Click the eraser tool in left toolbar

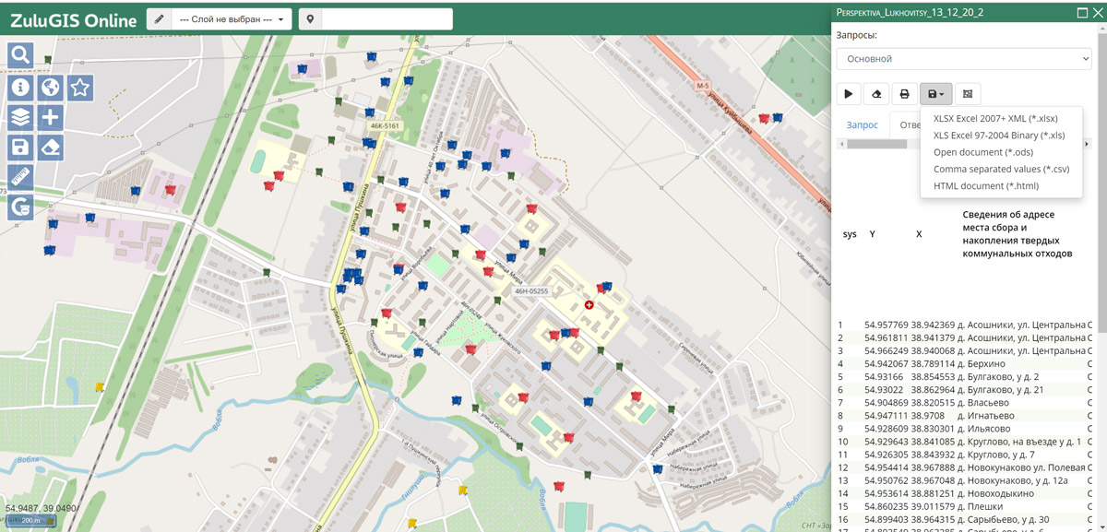[x=51, y=147]
